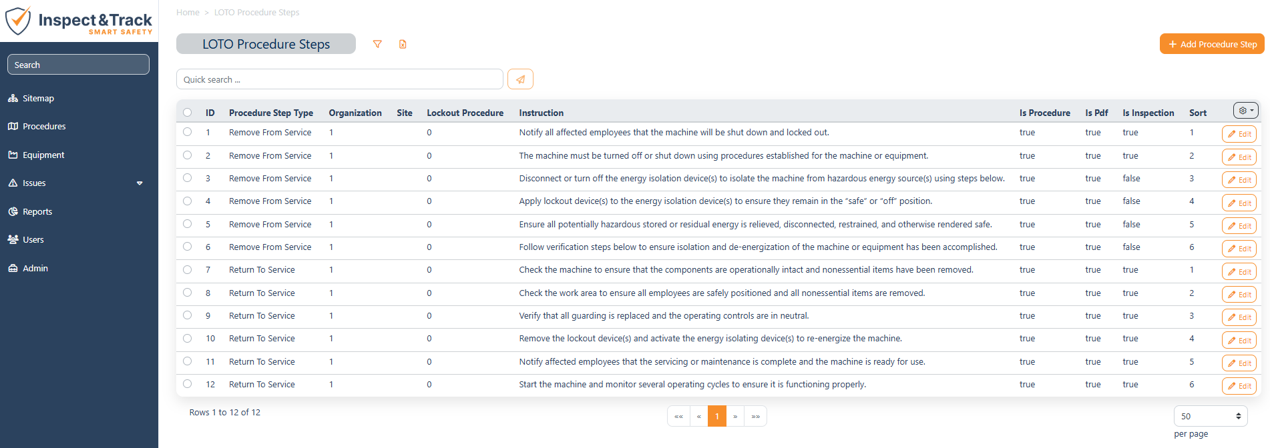Screen dimensions: 1270x448
Task: Click the Procedures map icon
Action: tap(13, 126)
